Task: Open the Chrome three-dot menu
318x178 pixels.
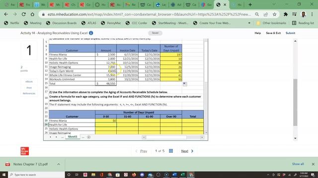Action: [312, 14]
